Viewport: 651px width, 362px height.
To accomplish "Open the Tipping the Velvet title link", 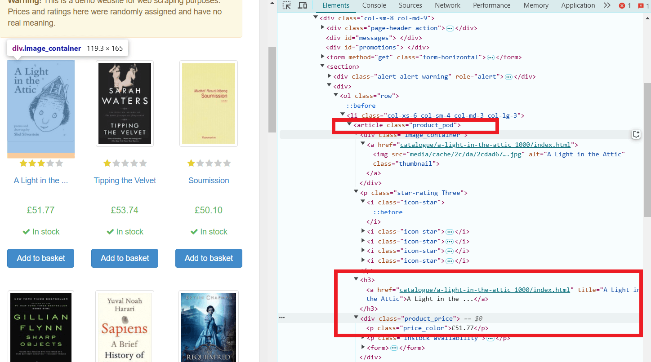I will pos(125,181).
